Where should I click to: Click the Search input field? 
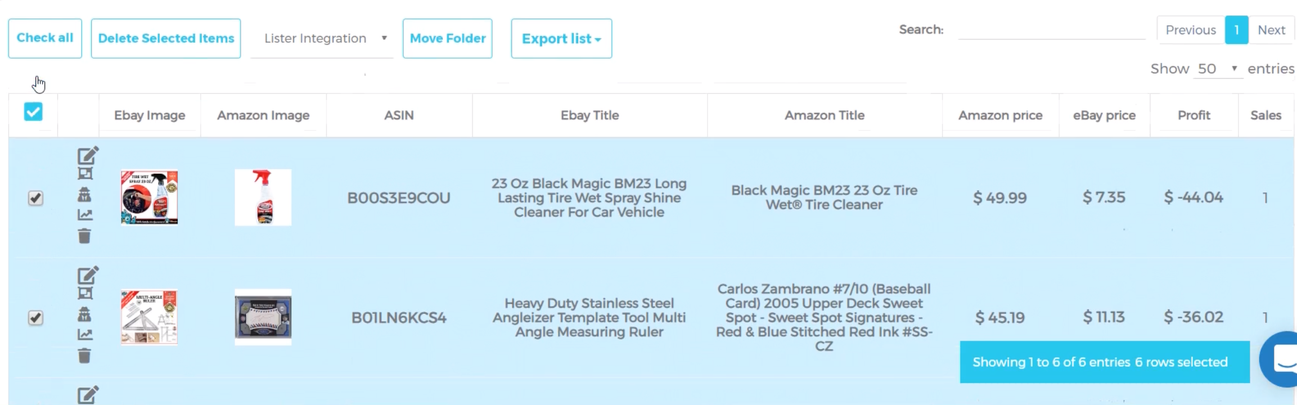click(x=1052, y=30)
